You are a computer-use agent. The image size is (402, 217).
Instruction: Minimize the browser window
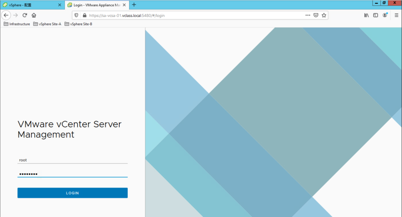[x=376, y=3]
